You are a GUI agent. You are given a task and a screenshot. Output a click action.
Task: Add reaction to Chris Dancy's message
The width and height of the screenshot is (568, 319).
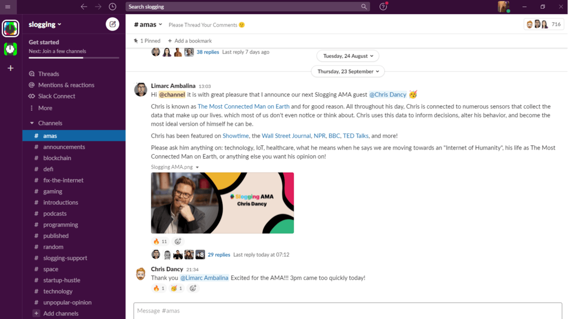coord(193,288)
